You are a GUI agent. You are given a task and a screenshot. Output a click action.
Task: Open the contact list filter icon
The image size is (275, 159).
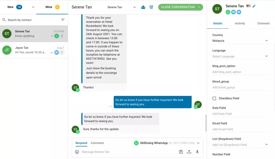pos(63,20)
